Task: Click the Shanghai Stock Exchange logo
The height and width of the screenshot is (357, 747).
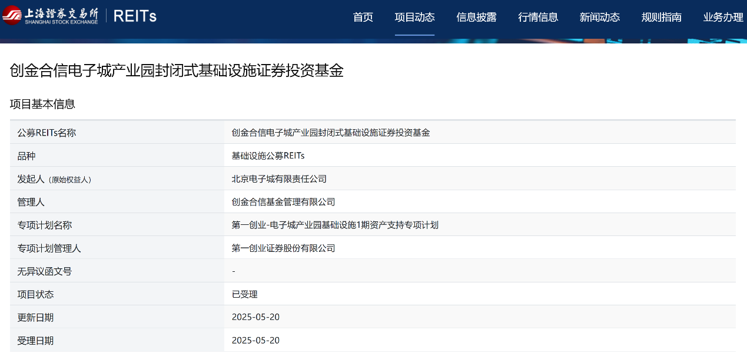Action: pos(50,16)
